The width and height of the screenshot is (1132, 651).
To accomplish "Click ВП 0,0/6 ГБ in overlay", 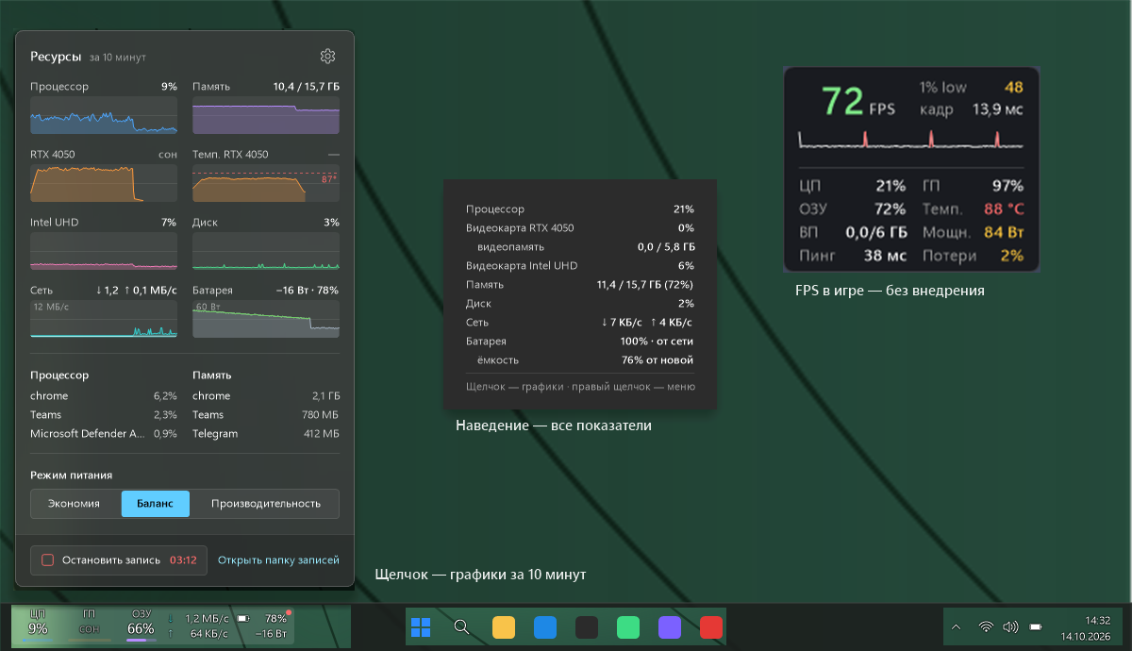I will [853, 232].
